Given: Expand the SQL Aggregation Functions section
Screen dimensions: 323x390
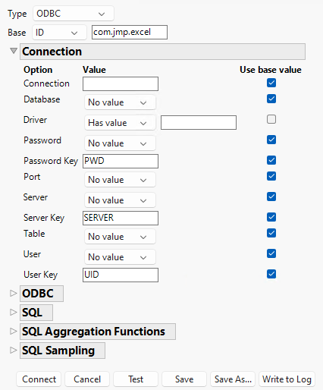Looking at the screenshot, I should coord(13,332).
